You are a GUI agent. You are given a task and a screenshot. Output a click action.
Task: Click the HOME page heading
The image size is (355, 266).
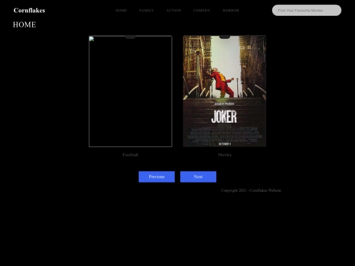point(24,25)
